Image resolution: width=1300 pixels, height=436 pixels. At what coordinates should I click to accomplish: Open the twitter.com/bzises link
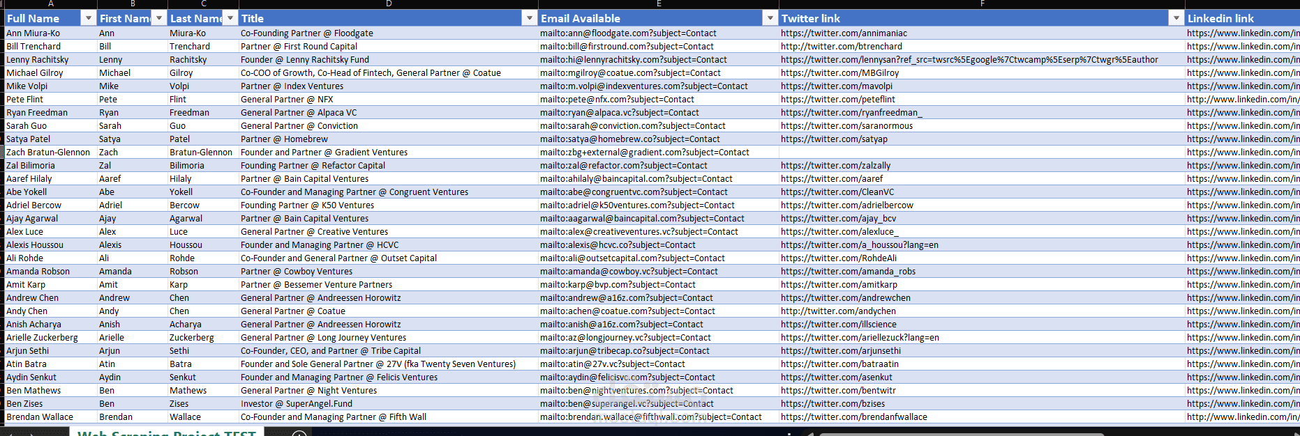(832, 403)
